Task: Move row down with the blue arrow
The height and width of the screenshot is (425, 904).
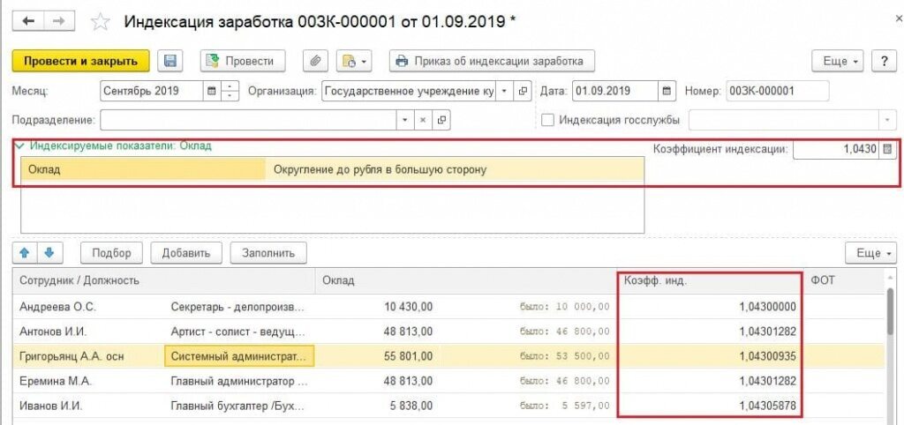Action: click(49, 253)
